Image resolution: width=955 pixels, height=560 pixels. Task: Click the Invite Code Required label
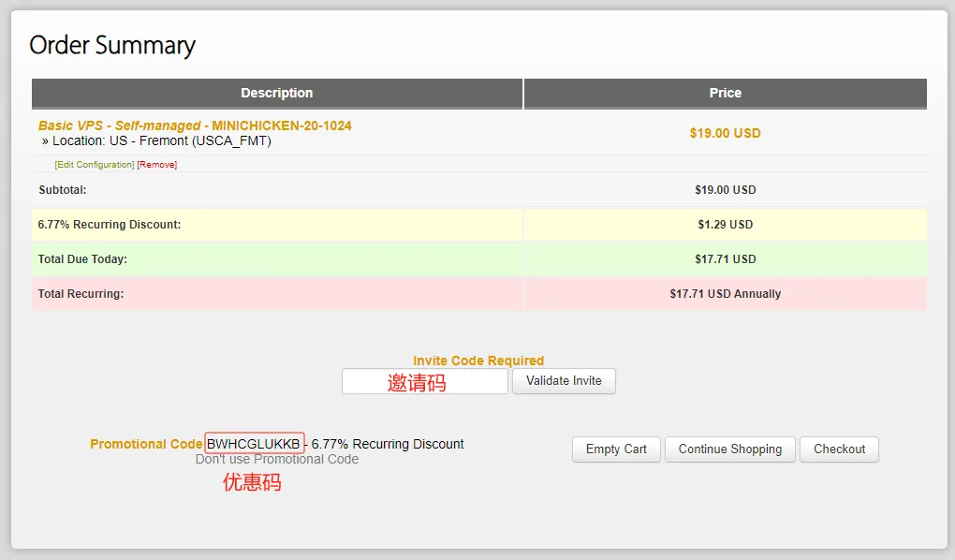[478, 361]
